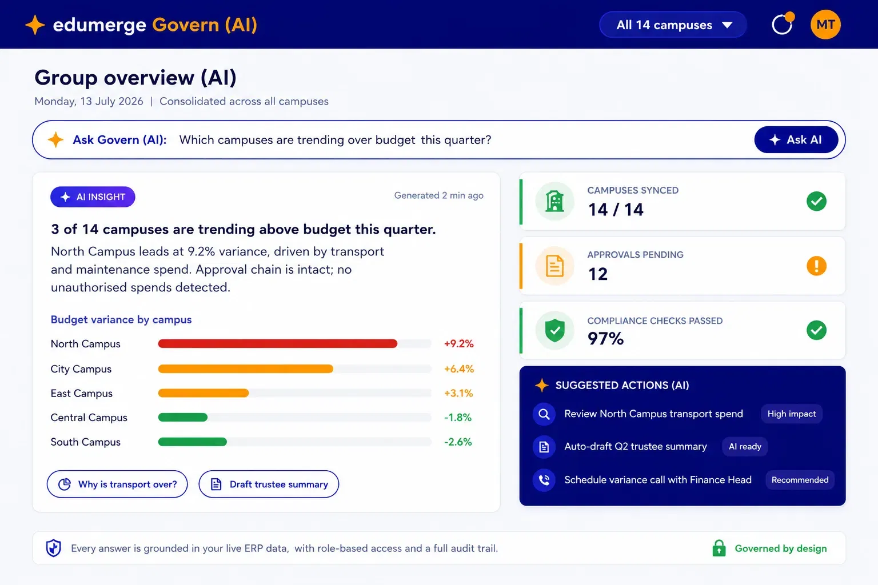Click the orange warning badge on Approvals Pending

(816, 266)
